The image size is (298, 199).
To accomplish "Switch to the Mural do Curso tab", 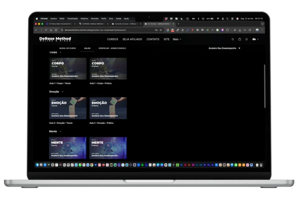I will point(68,48).
